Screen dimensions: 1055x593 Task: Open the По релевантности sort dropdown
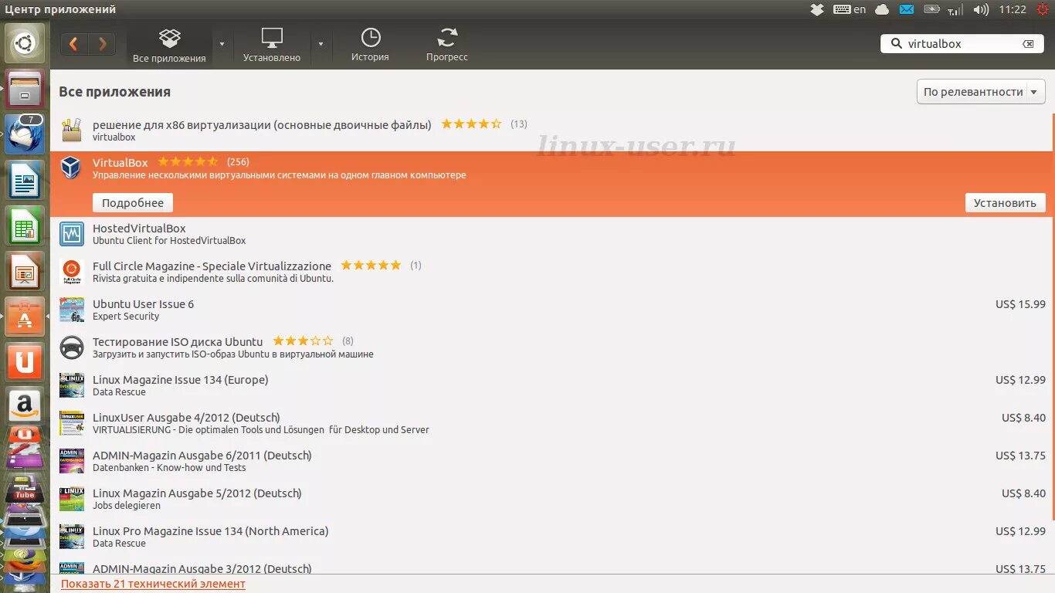click(x=981, y=92)
